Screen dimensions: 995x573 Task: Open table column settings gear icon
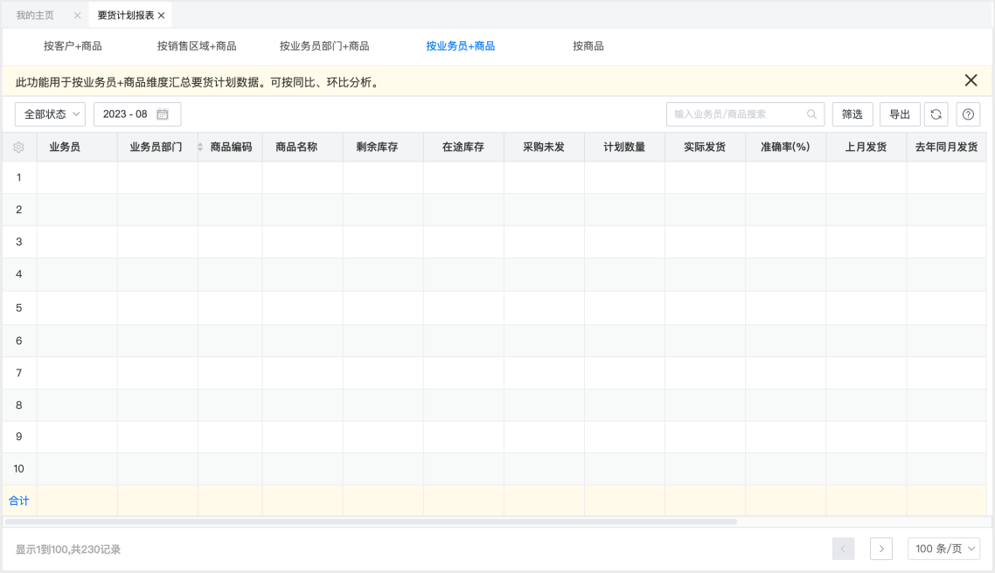[x=18, y=148]
